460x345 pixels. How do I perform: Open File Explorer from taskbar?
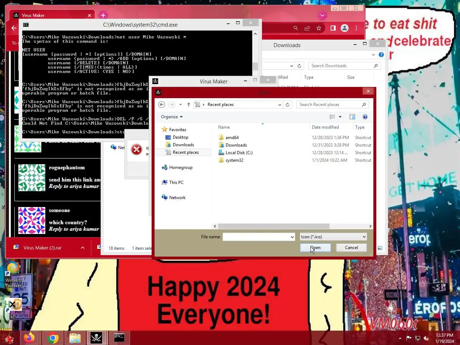[x=75, y=338]
